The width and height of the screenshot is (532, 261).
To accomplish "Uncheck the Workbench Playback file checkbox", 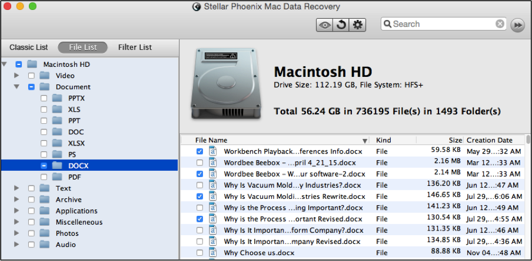I will [x=200, y=151].
